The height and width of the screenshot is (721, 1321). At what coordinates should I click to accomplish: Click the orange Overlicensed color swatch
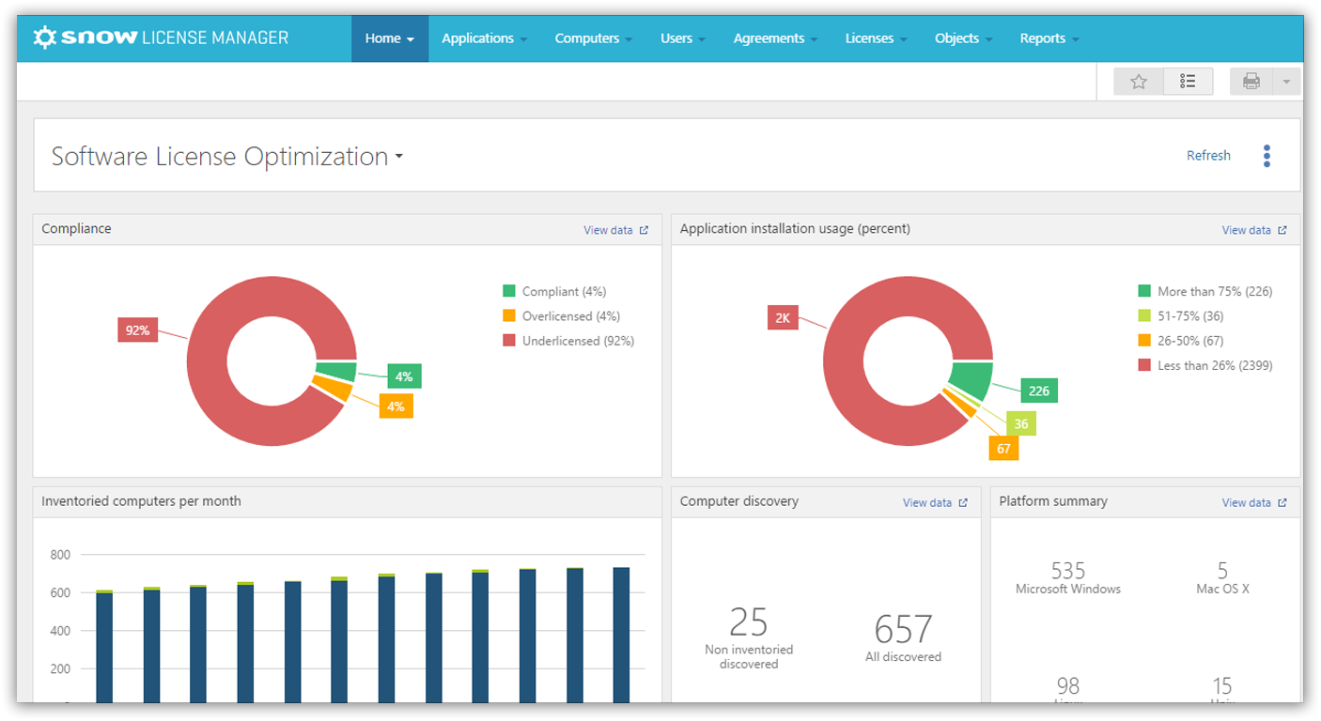(509, 316)
